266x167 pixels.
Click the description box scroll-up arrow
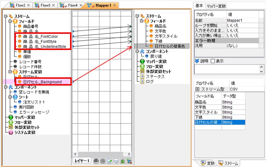(x=261, y=67)
